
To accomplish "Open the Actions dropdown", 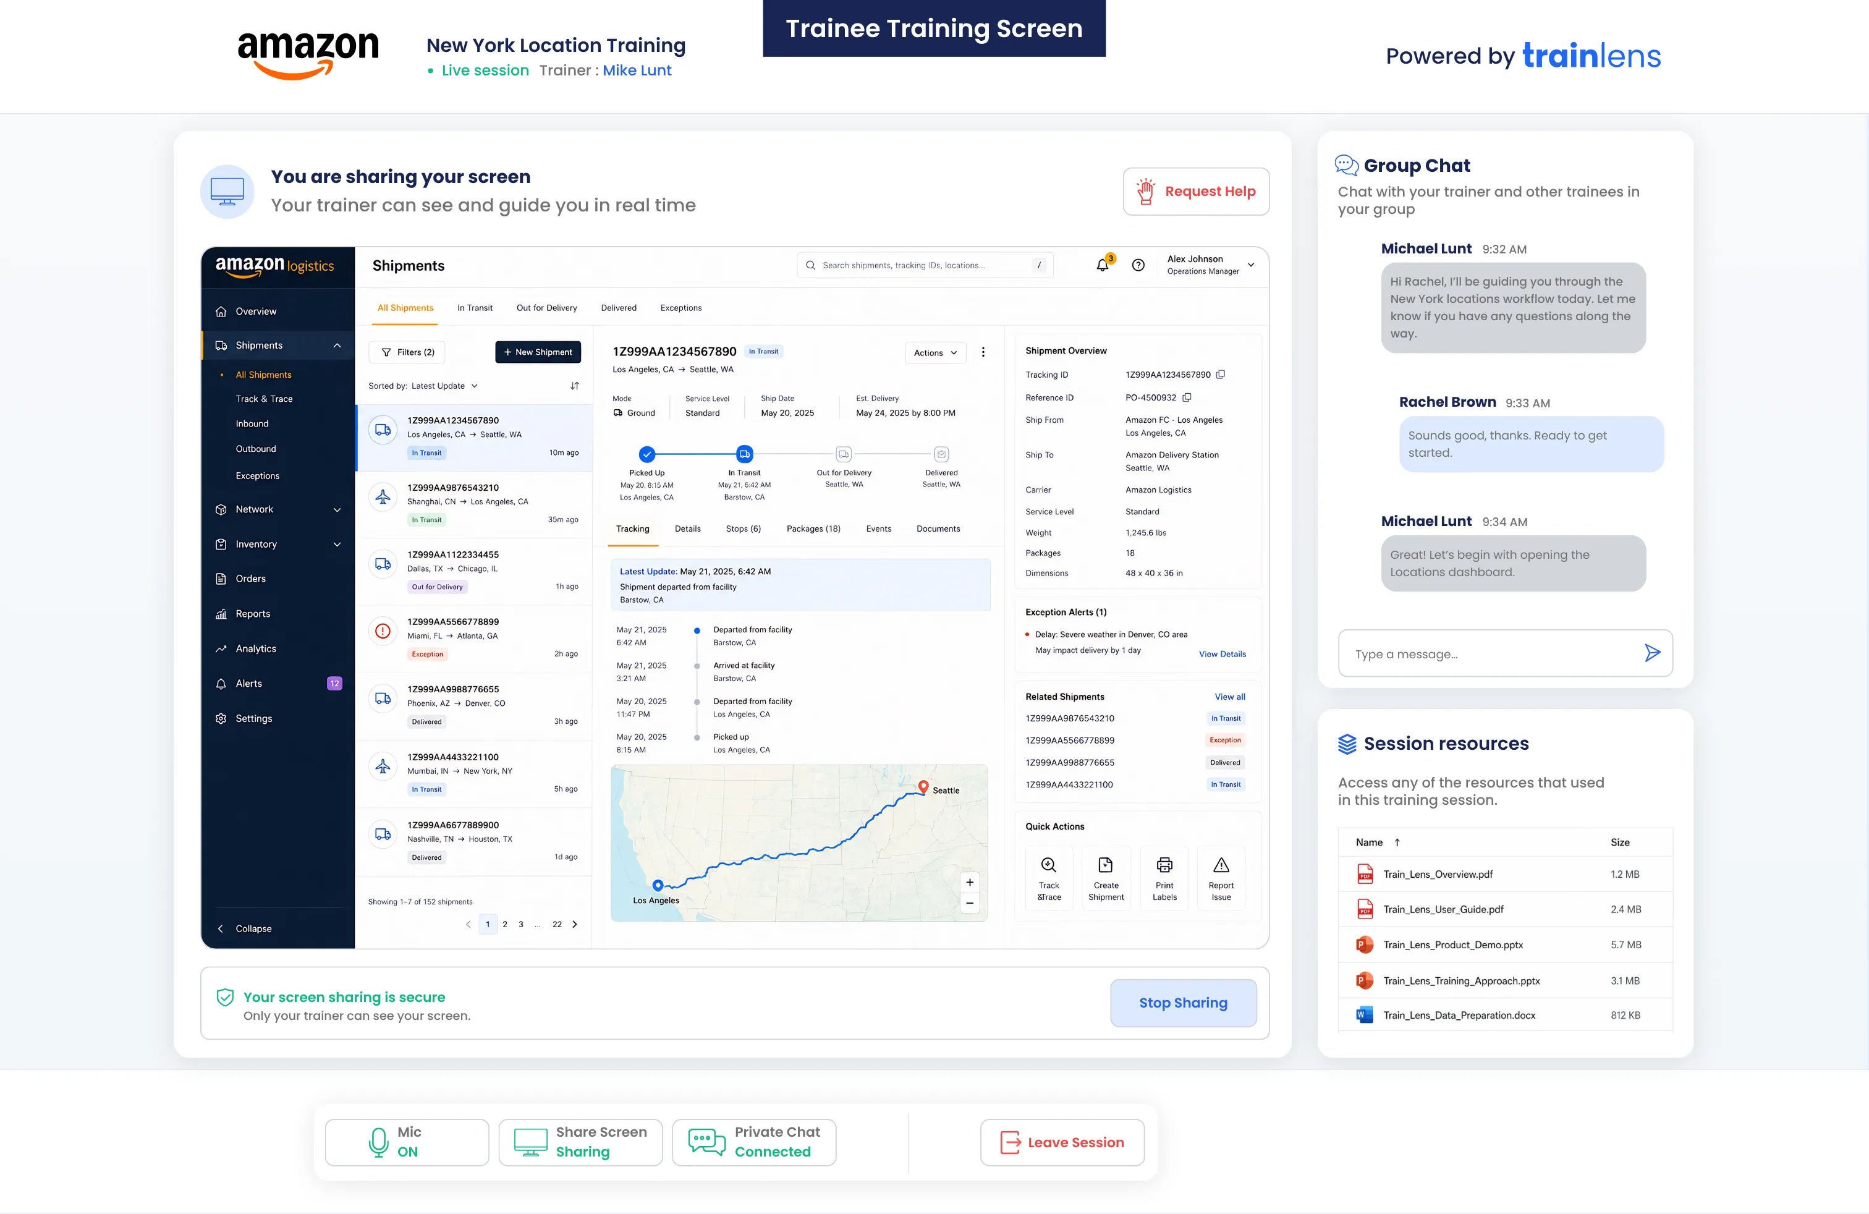I will (x=934, y=352).
